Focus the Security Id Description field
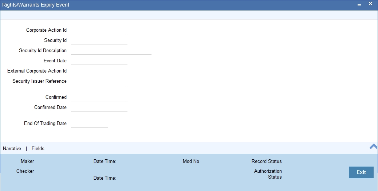Viewport: 378px width, 191px height. click(111, 50)
